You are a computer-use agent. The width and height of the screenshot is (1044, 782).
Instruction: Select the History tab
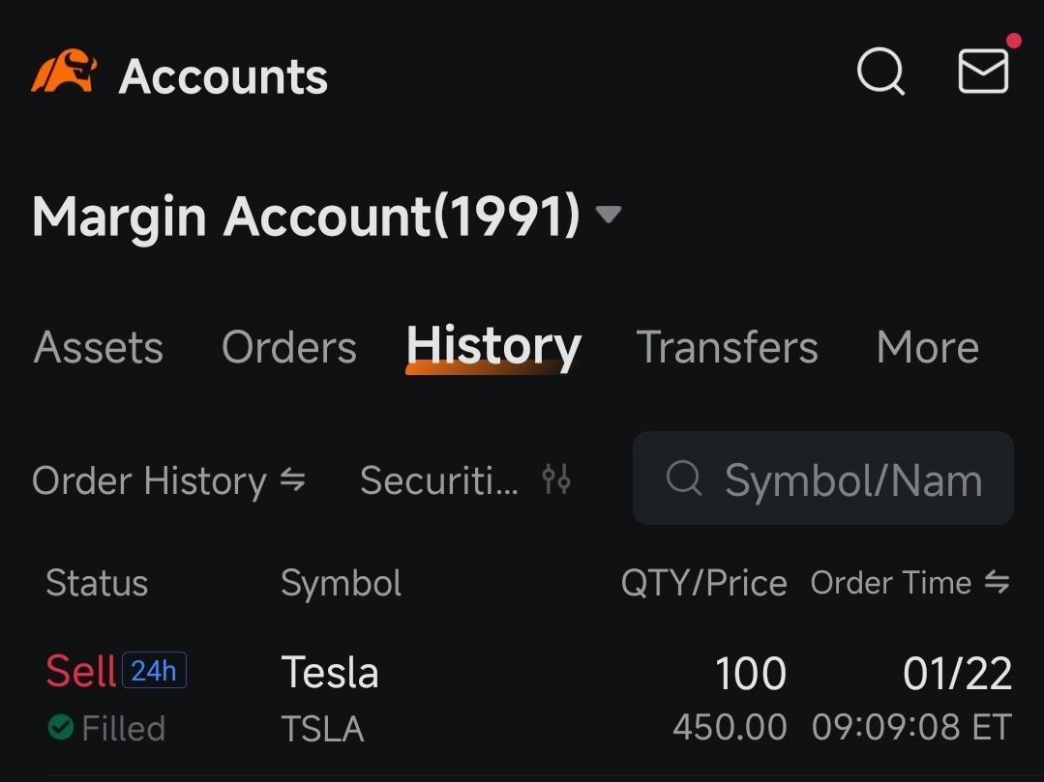493,347
